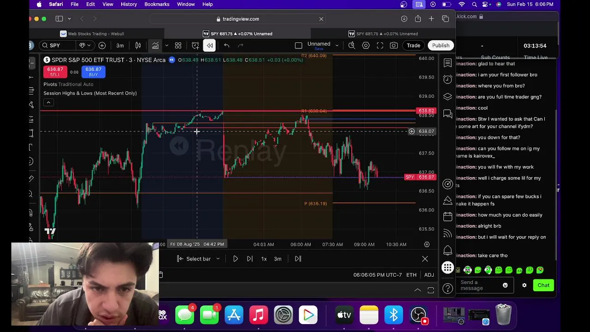
Task: Open the Safari sidebar dropdown arrow
Action: (x=69, y=19)
